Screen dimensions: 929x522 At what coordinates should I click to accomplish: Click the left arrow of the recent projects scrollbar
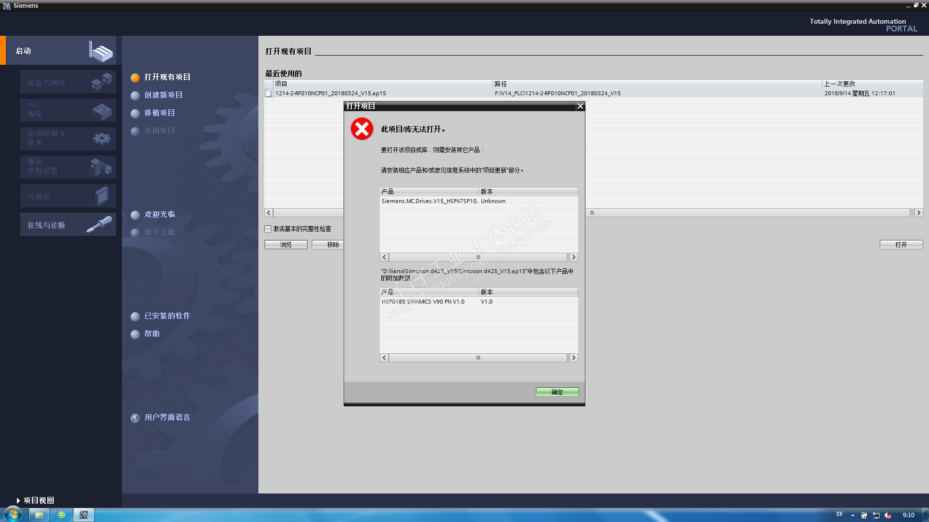pyautogui.click(x=269, y=213)
